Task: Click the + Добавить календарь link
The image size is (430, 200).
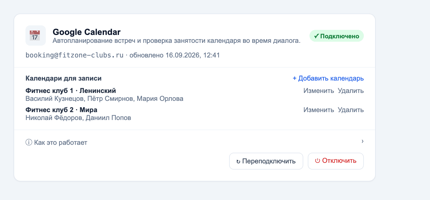Action: coord(328,78)
